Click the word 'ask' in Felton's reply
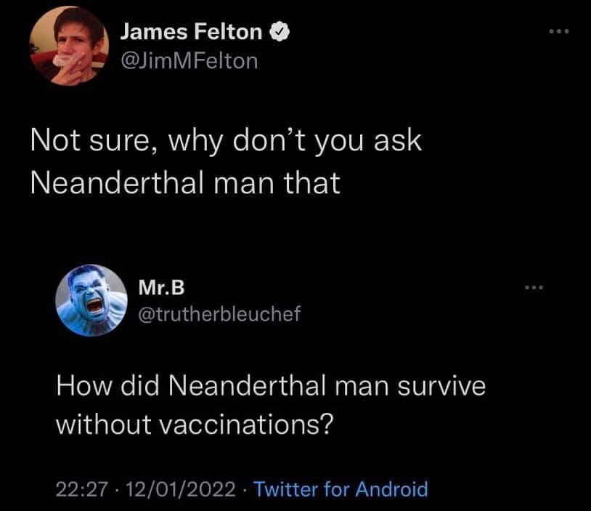This screenshot has width=591, height=511. (x=398, y=140)
